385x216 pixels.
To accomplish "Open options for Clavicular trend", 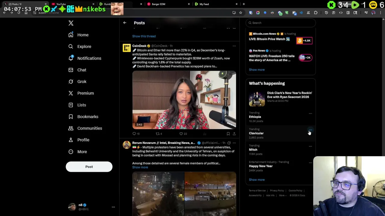I will (310, 130).
